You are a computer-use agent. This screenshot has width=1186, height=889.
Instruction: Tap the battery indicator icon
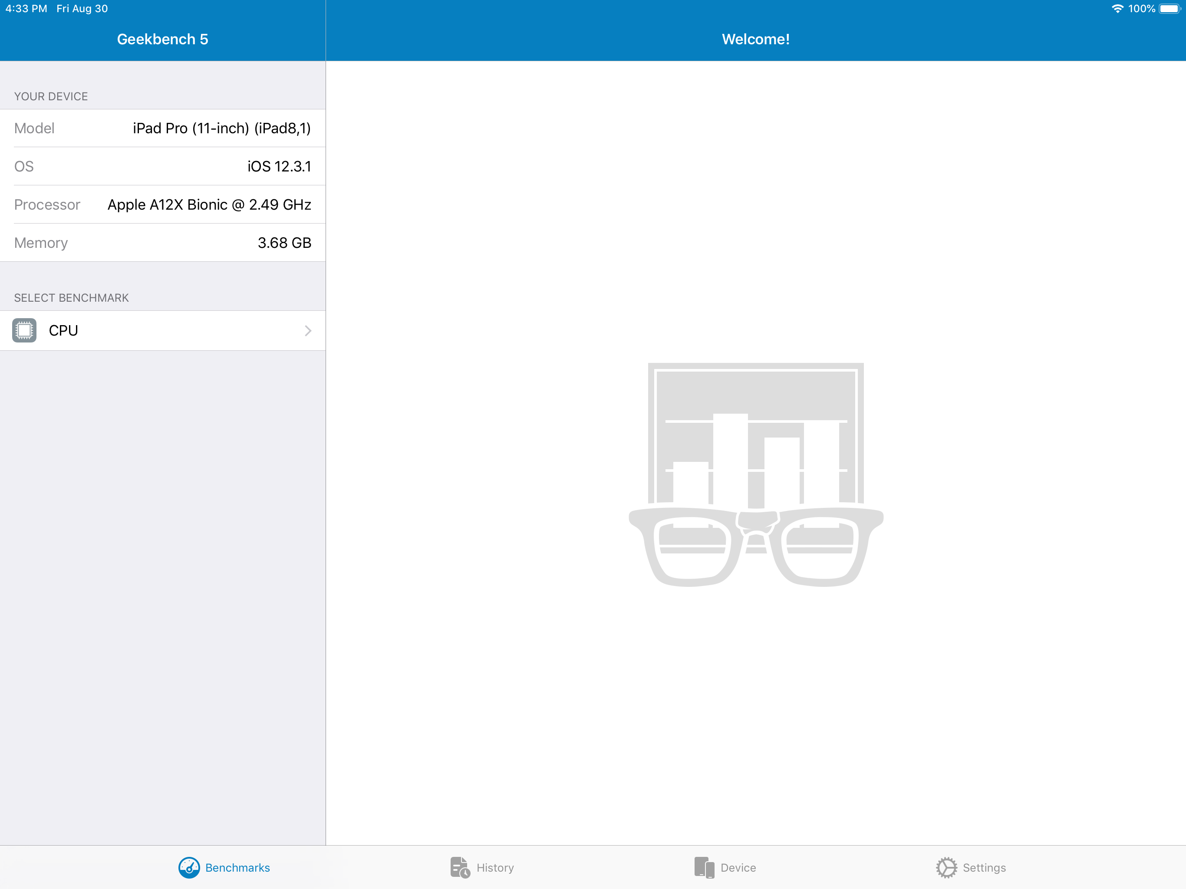click(1169, 9)
